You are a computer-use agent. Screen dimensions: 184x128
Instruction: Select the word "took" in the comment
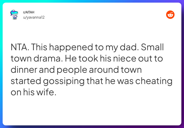coord(88,58)
